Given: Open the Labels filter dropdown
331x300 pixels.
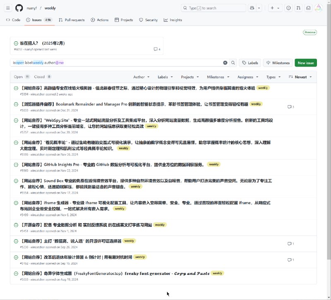Looking at the screenshot, I should tap(165, 77).
